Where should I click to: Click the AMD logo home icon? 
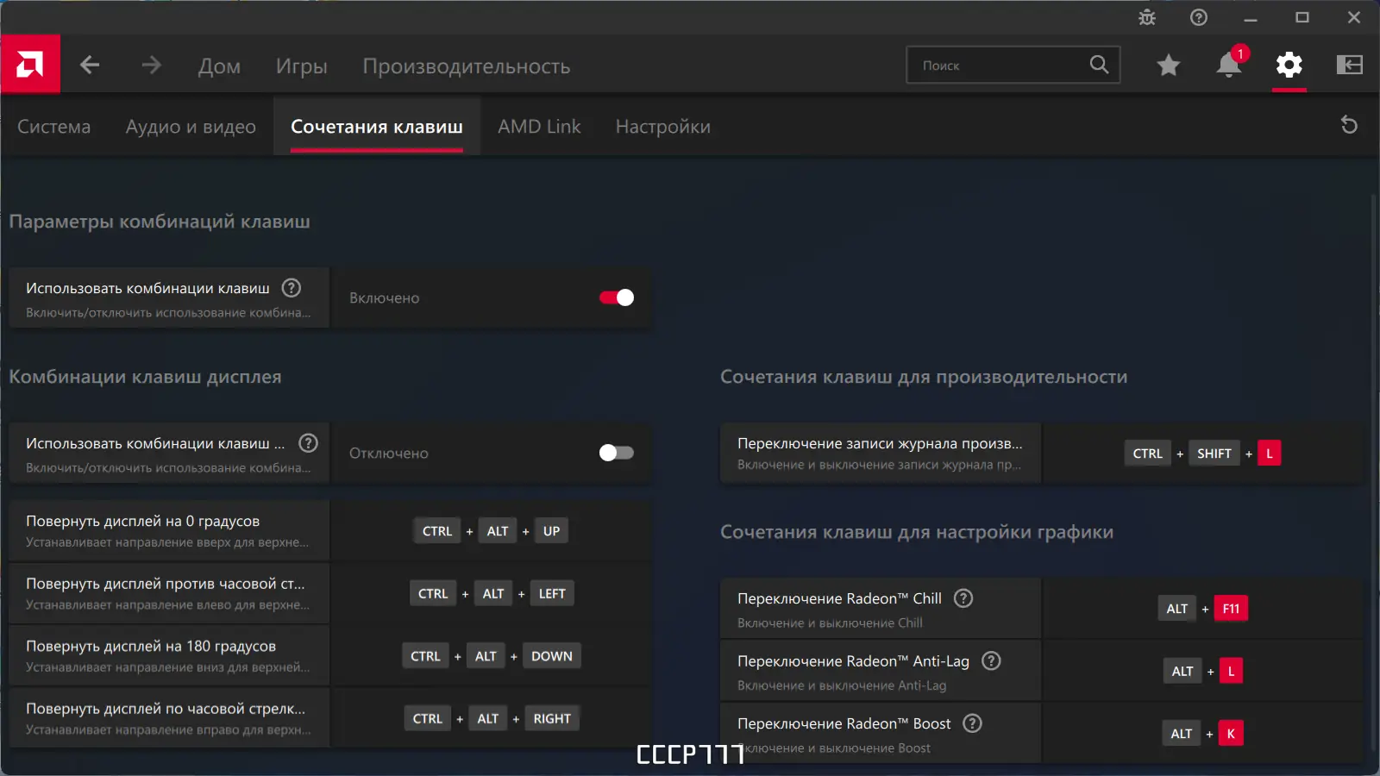click(x=30, y=64)
